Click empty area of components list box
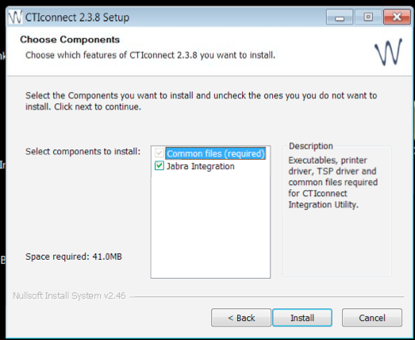The width and height of the screenshot is (415, 340). click(x=210, y=226)
